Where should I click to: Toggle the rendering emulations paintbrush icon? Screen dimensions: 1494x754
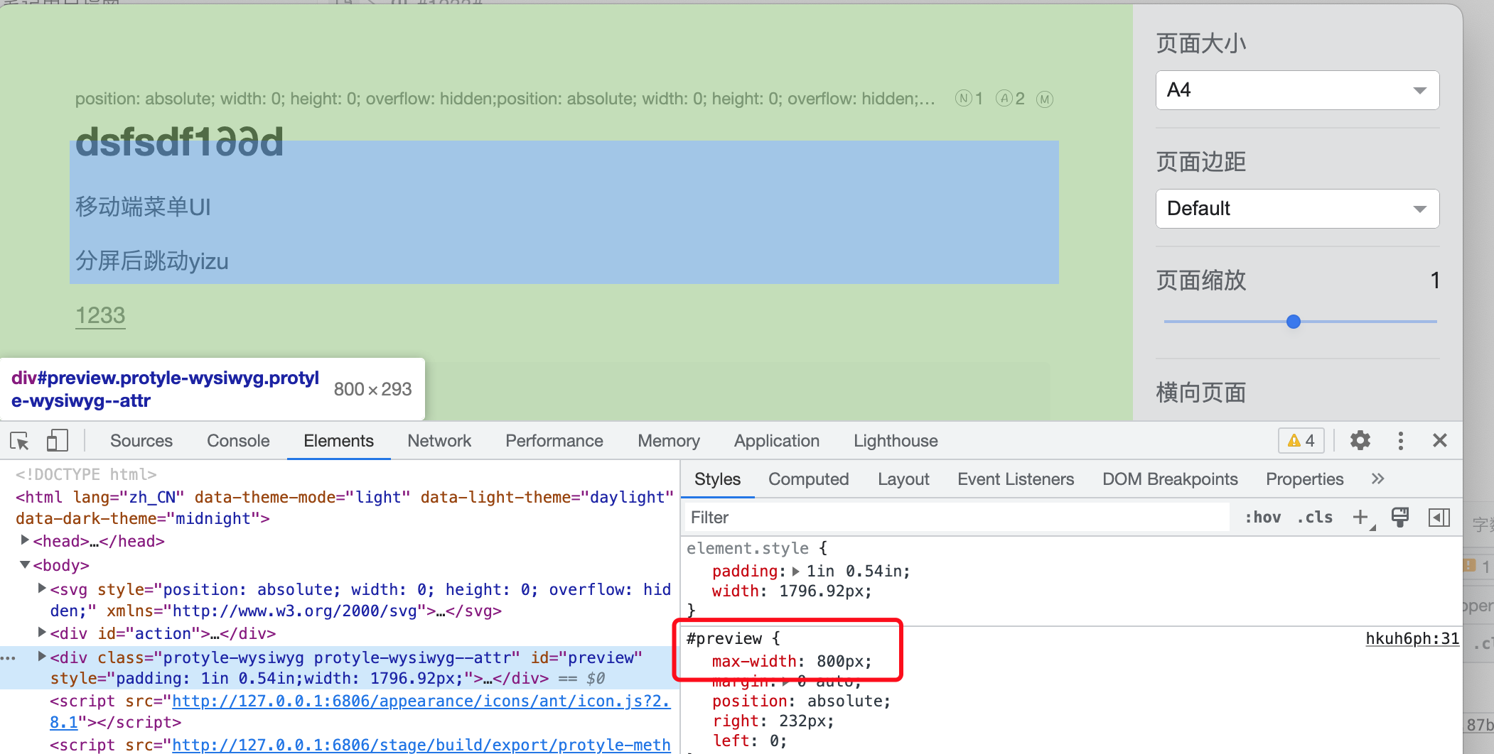[1400, 517]
